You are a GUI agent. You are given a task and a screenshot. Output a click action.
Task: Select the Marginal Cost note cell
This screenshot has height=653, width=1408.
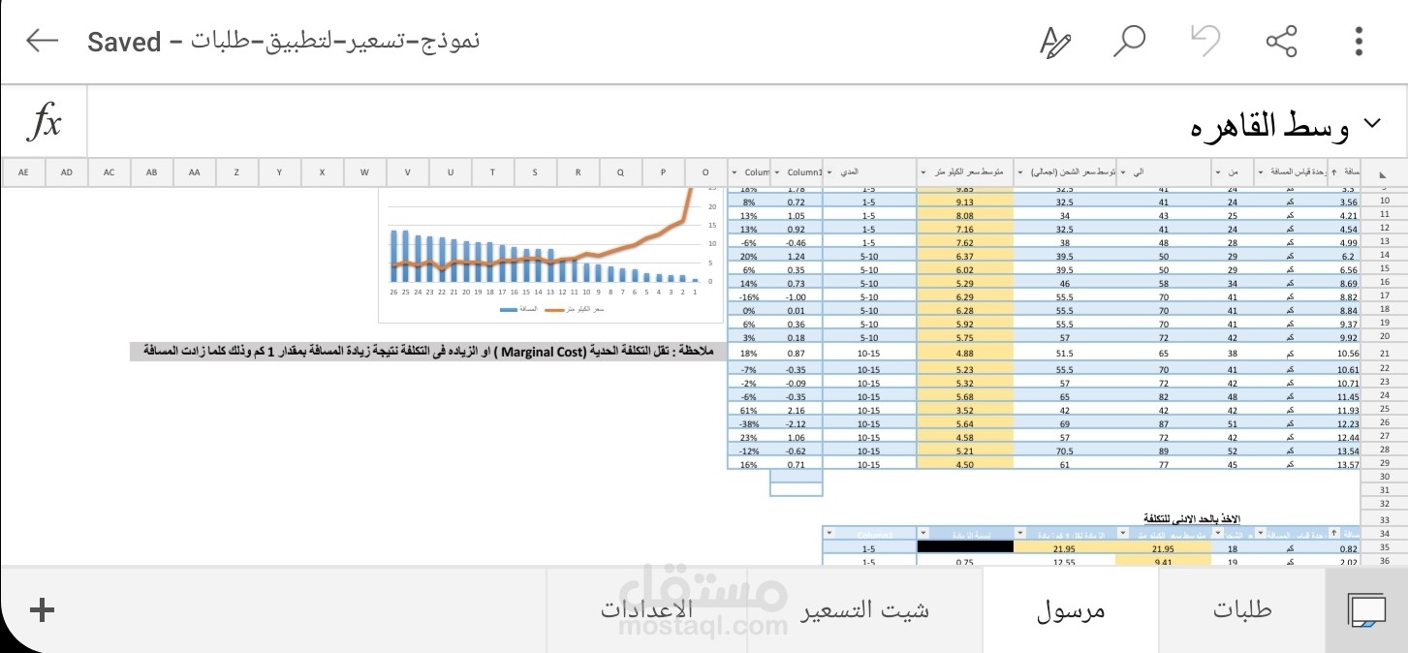[x=428, y=351]
